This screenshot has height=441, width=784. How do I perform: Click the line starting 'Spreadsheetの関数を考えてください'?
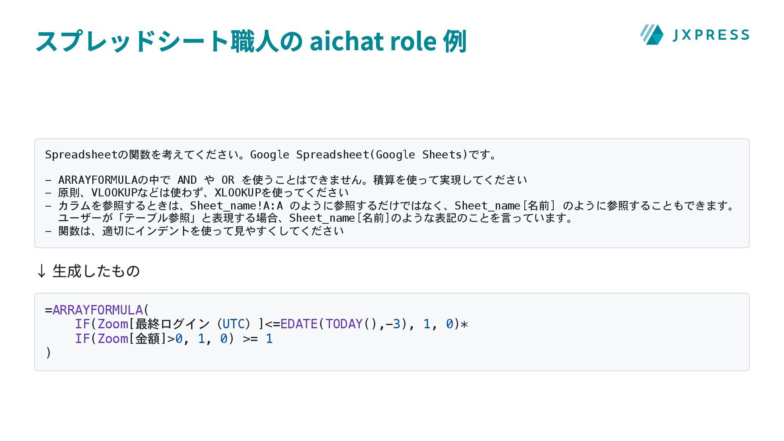tap(271, 155)
